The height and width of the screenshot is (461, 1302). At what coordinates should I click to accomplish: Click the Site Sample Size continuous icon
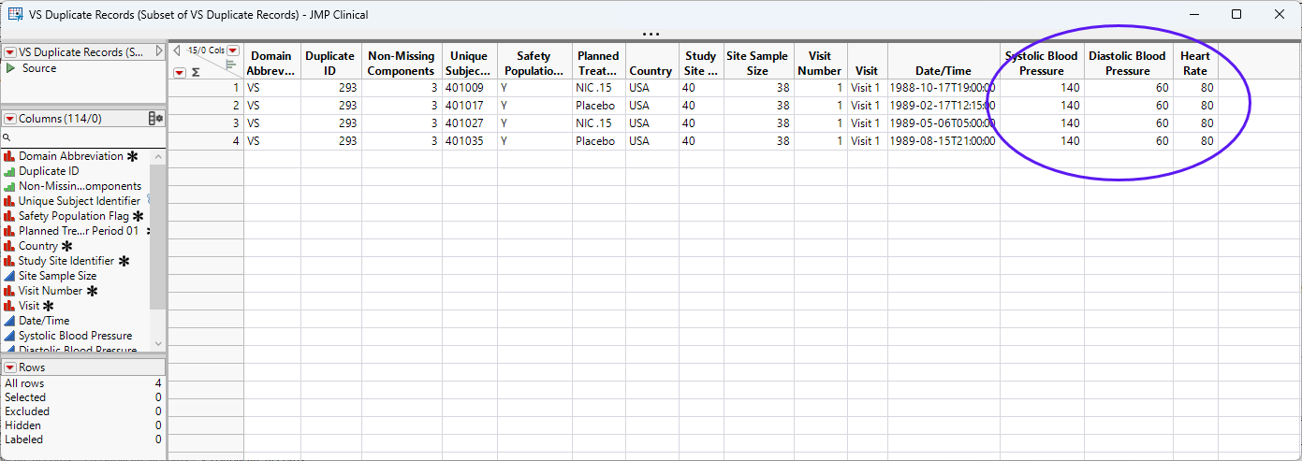coord(10,276)
